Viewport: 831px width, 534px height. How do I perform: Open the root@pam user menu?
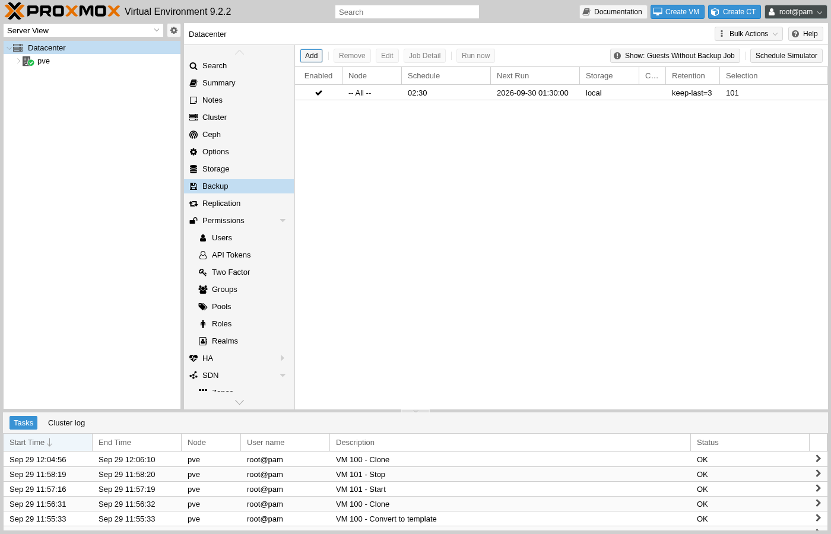point(795,12)
